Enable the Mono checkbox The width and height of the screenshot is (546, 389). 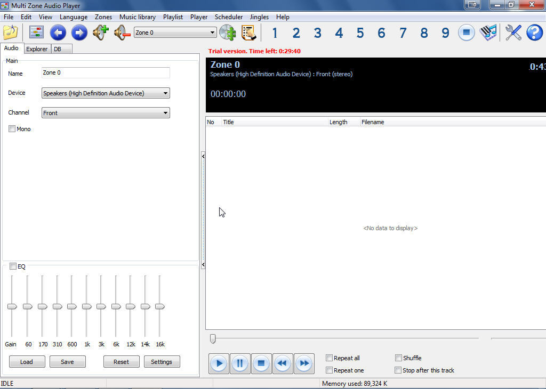click(12, 128)
